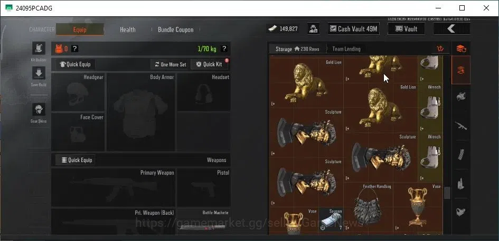This screenshot has height=241, width=499.
Task: Click the CHARACTER label
Action: pyautogui.click(x=42, y=29)
